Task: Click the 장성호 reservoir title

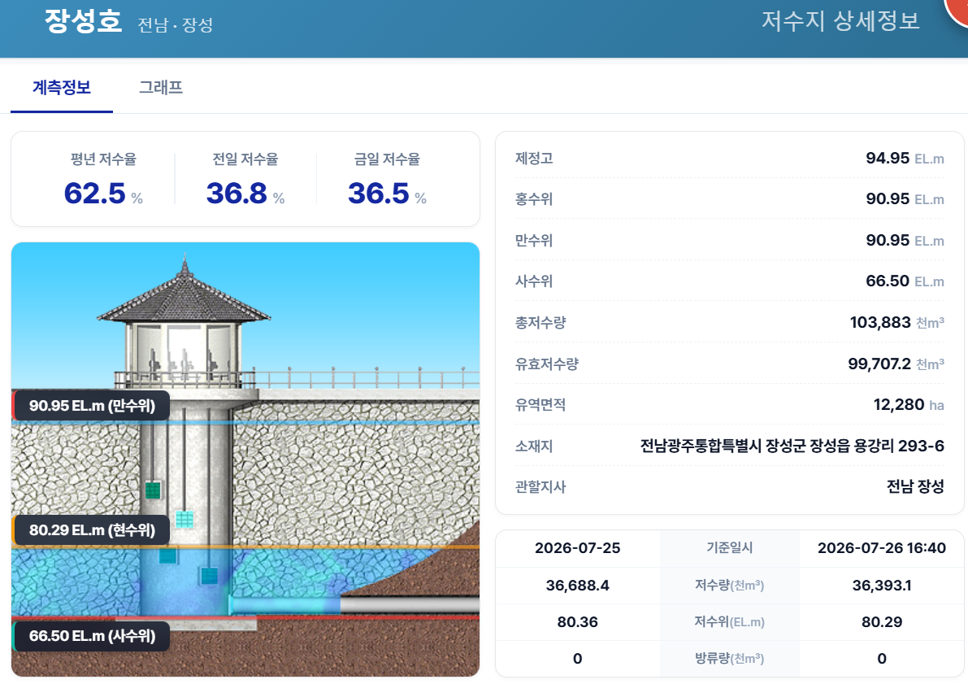Action: pyautogui.click(x=83, y=21)
